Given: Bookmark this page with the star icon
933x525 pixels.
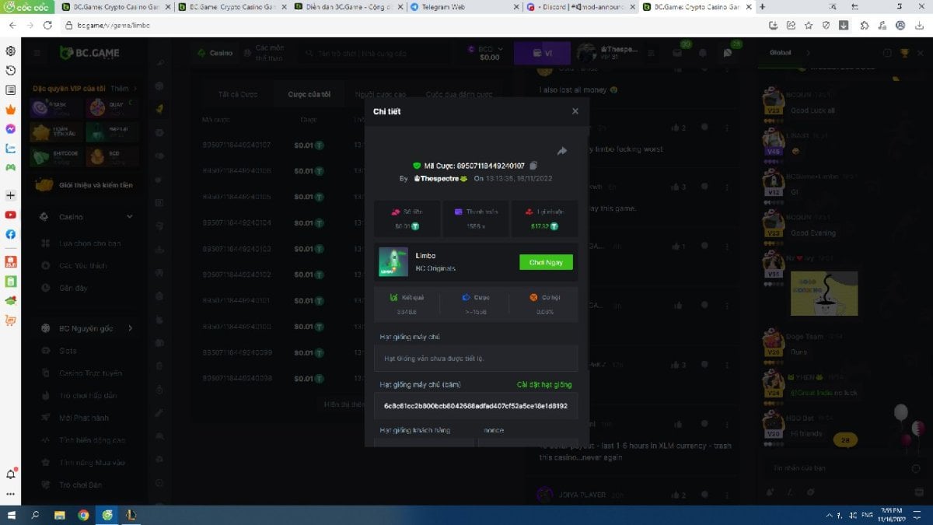Looking at the screenshot, I should pos(808,25).
